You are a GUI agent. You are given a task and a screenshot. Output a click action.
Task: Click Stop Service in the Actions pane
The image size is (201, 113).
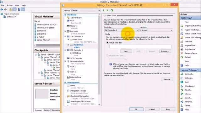point(190,50)
